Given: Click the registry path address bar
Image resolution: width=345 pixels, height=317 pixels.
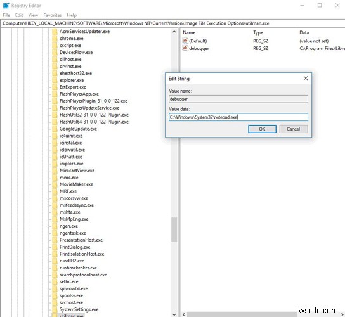Looking at the screenshot, I should 172,23.
